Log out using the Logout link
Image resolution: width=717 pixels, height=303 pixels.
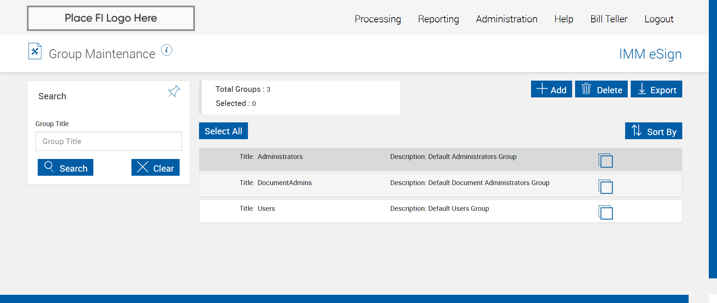tap(659, 19)
